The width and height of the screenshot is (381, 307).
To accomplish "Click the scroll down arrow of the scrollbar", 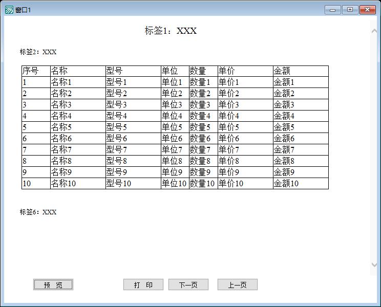I will [374, 265].
